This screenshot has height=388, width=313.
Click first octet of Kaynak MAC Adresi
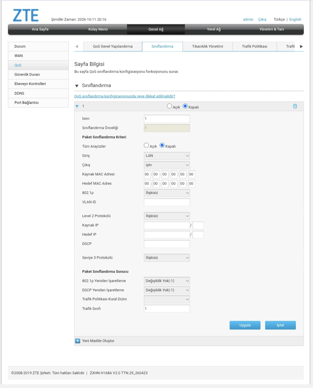[x=147, y=174]
